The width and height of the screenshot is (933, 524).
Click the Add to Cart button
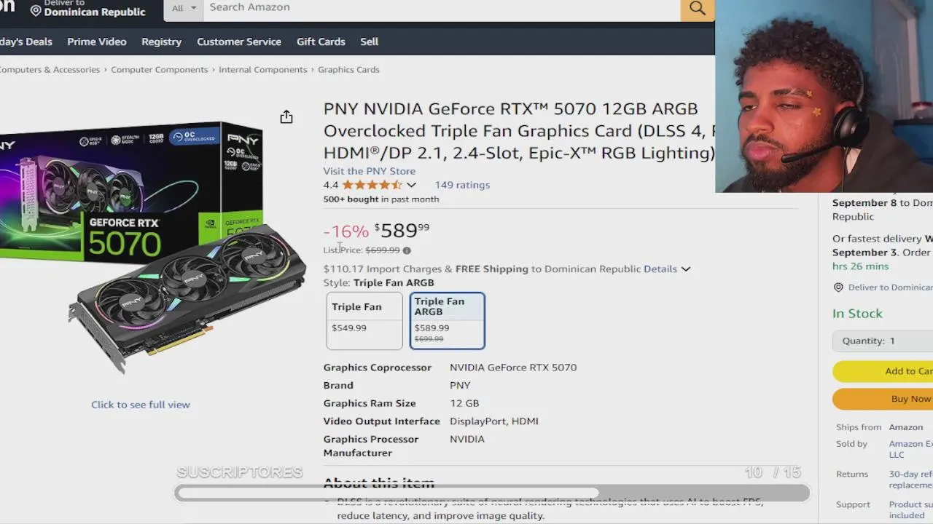(x=883, y=371)
